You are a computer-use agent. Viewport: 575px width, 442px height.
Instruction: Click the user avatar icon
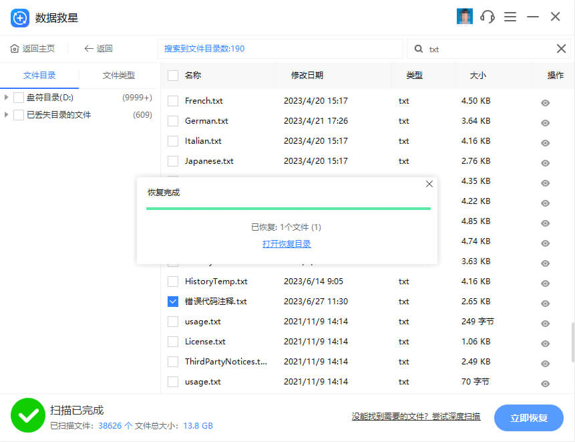pyautogui.click(x=465, y=17)
